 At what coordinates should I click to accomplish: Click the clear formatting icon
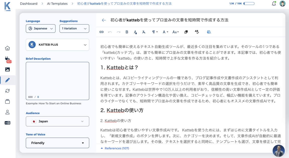click(x=144, y=32)
